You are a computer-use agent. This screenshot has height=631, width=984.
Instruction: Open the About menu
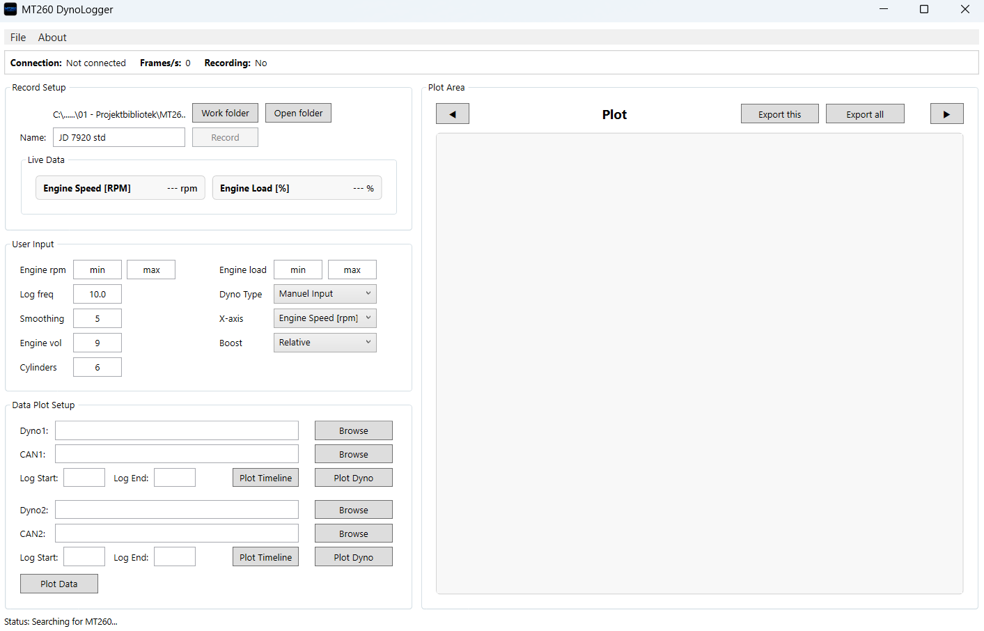52,38
